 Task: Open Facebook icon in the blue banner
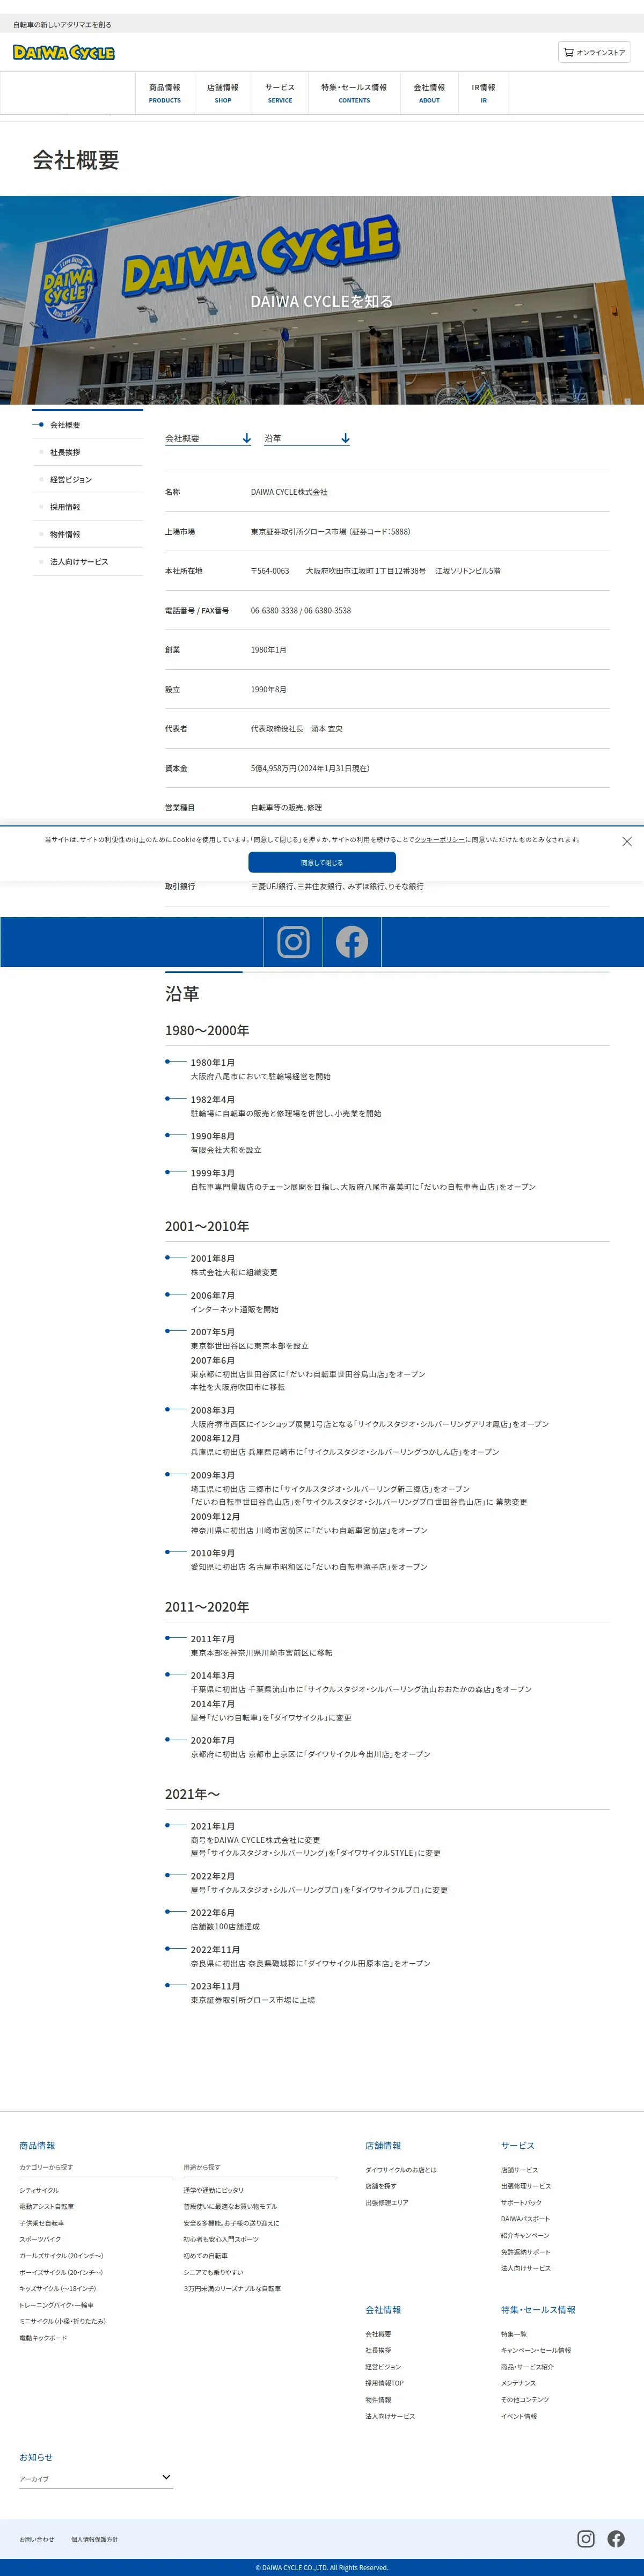pos(352,942)
